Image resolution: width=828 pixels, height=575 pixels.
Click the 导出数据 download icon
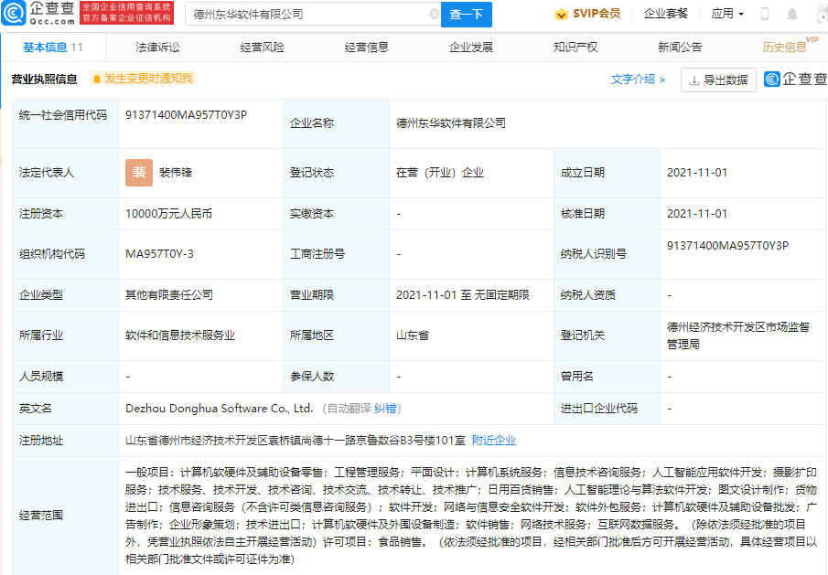pyautogui.click(x=694, y=81)
